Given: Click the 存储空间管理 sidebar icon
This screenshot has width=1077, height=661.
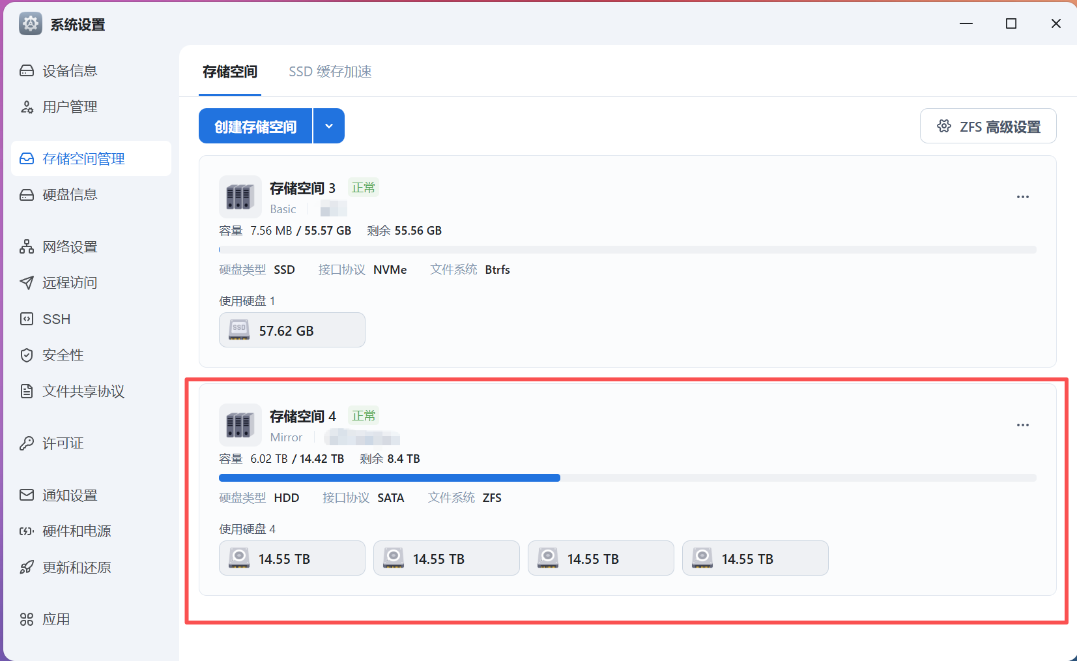Looking at the screenshot, I should (x=27, y=159).
